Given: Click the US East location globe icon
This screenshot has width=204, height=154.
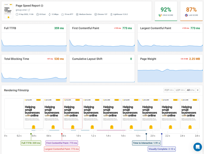Looking at the screenshot, I should 37,14.
